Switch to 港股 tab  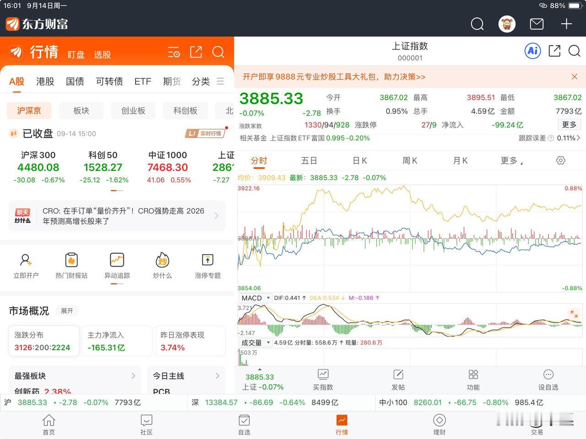[x=45, y=81]
